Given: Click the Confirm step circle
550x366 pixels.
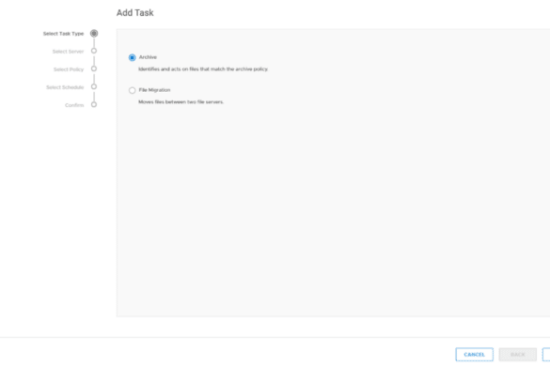Looking at the screenshot, I should (94, 104).
